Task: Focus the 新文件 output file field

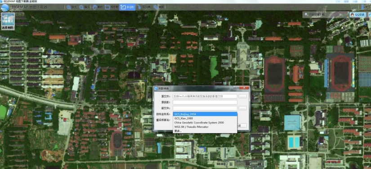Action: [205, 108]
